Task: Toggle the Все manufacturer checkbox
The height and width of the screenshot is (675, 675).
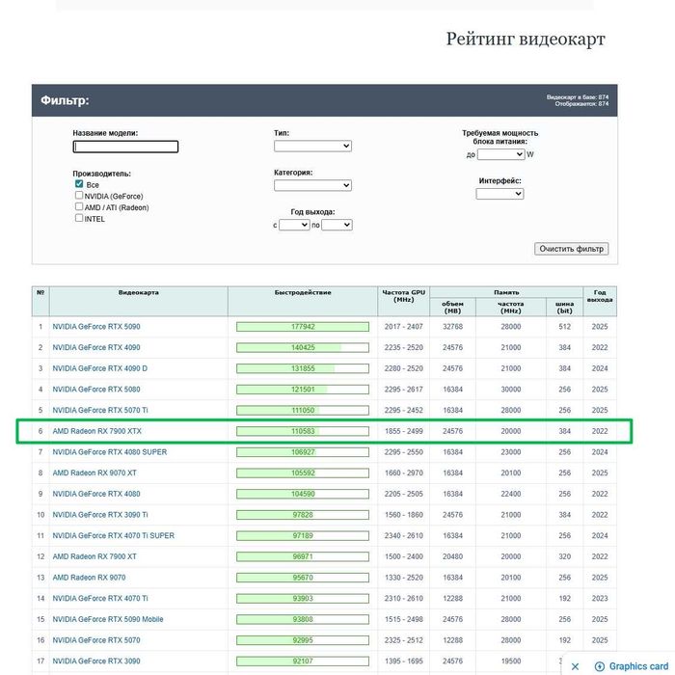Action: (79, 184)
